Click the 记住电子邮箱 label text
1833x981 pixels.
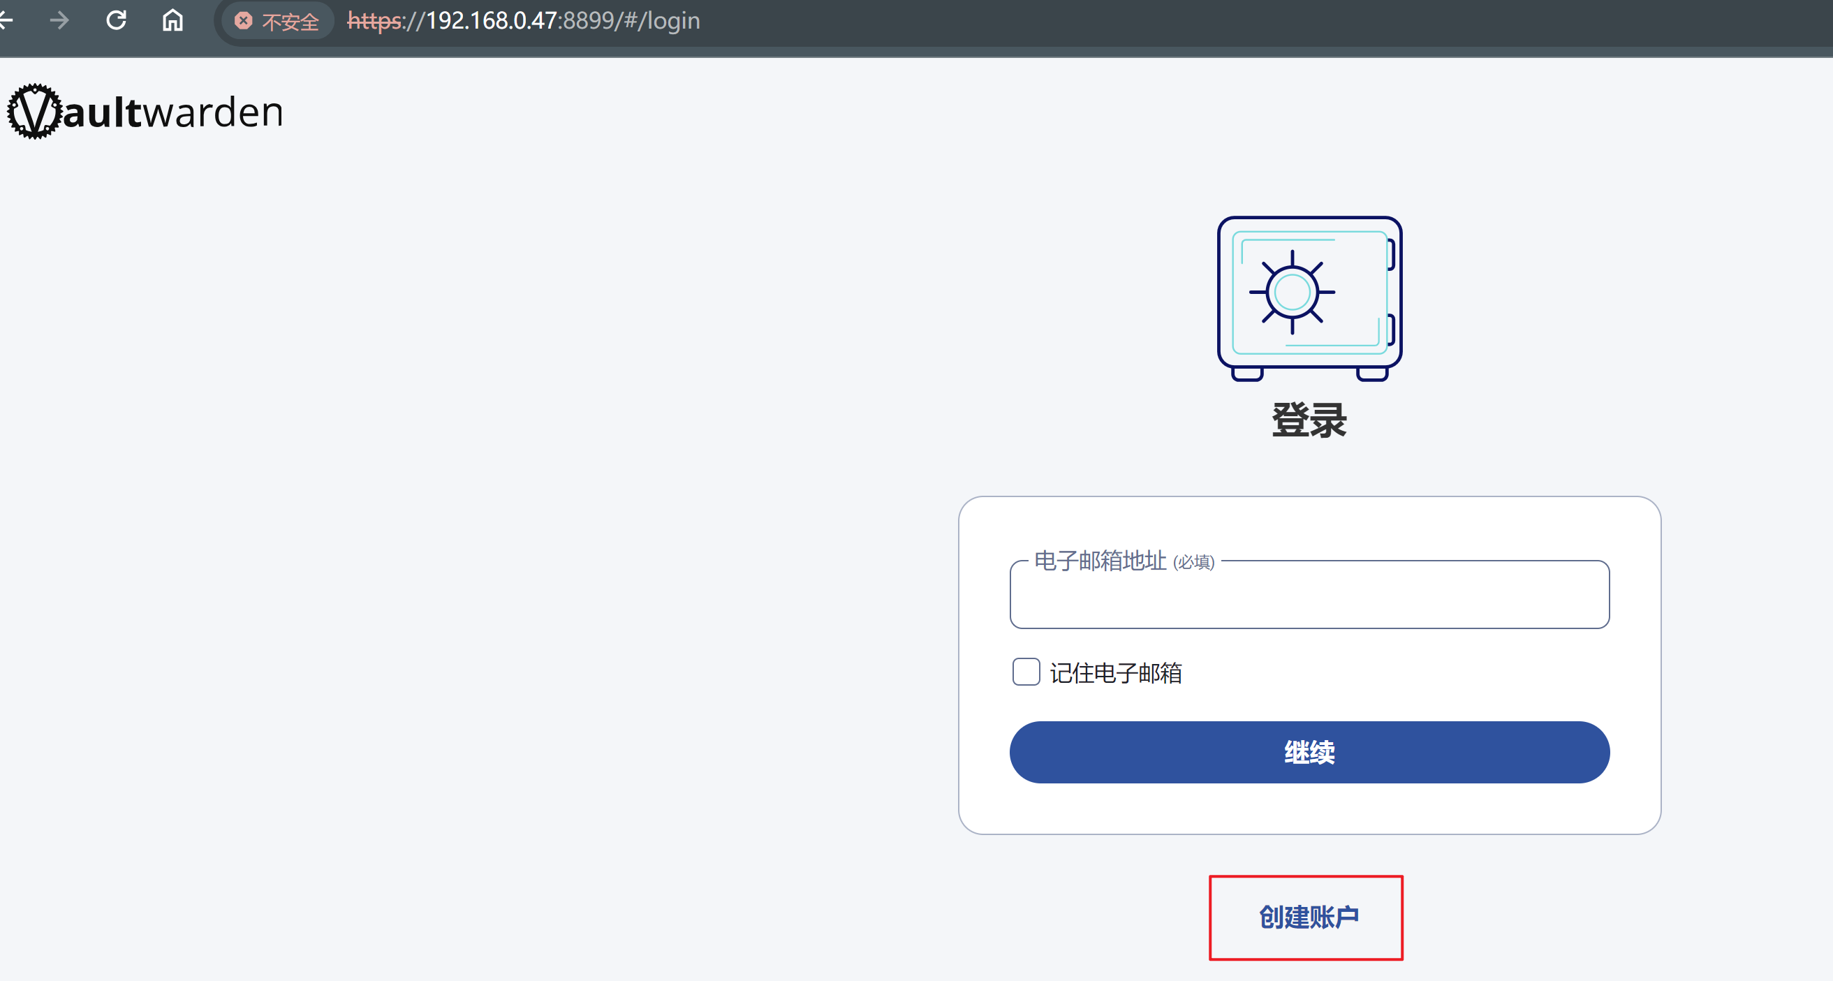point(1116,673)
